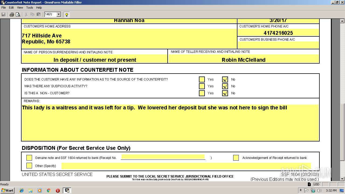Click teller name field Robin McClelland
The height and width of the screenshot is (194, 345).
(243, 59)
